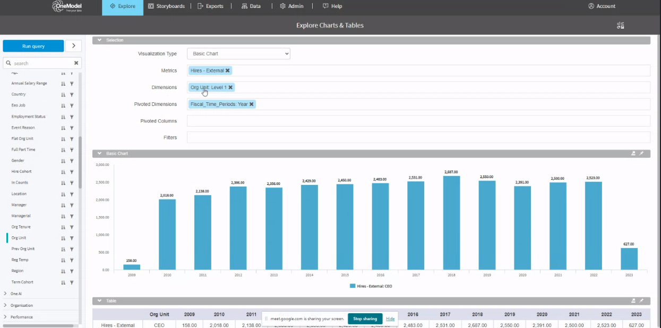Collapse the Selection panel

tap(99, 40)
